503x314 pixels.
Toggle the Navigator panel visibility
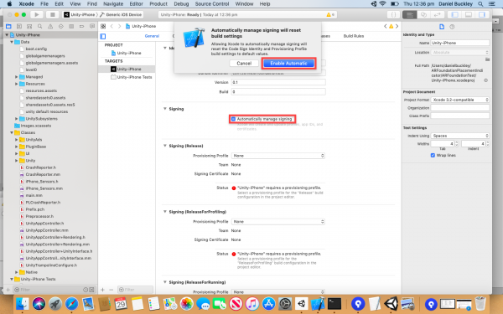[x=454, y=14]
